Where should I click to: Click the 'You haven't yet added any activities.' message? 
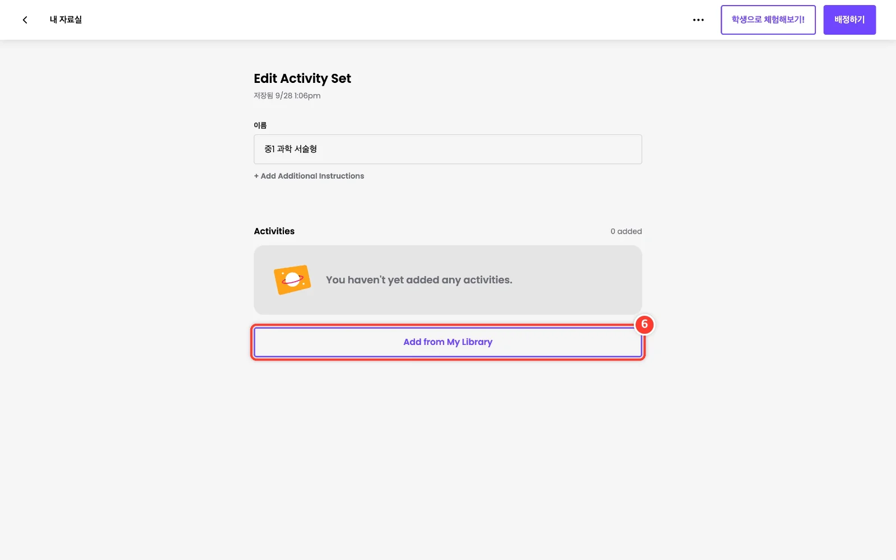point(419,280)
